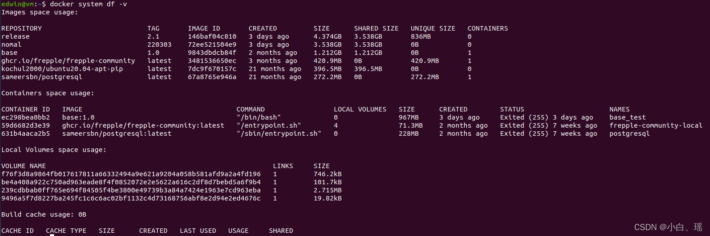Click the CONTAINER ID column header
The image size is (710, 236).
click(26, 109)
